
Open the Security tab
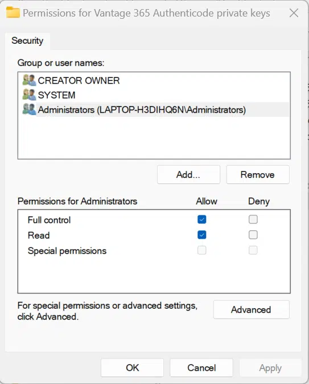27,40
